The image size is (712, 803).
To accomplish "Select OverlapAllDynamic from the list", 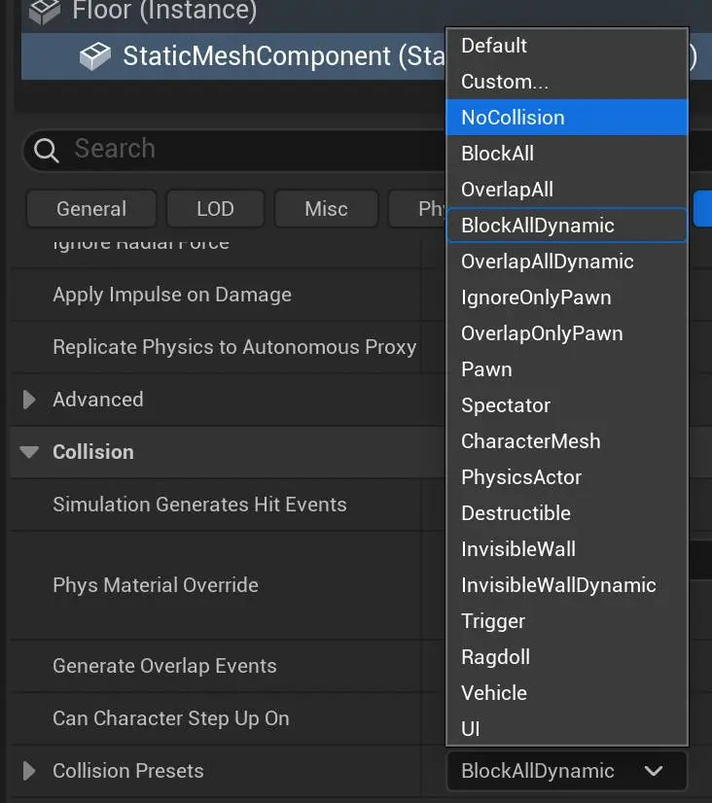I will (548, 262).
